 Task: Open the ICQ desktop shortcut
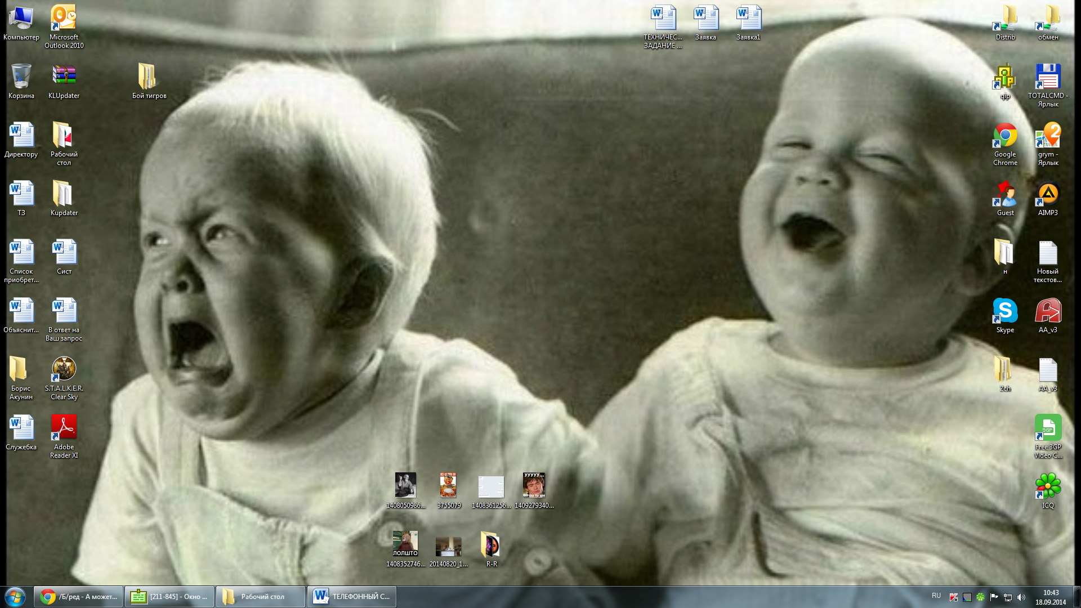pos(1048,486)
